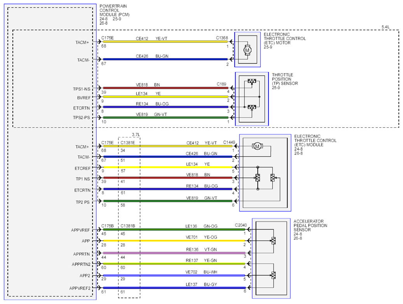Click the APPVREF pin label
This screenshot has height=304, width=403.
point(80,230)
